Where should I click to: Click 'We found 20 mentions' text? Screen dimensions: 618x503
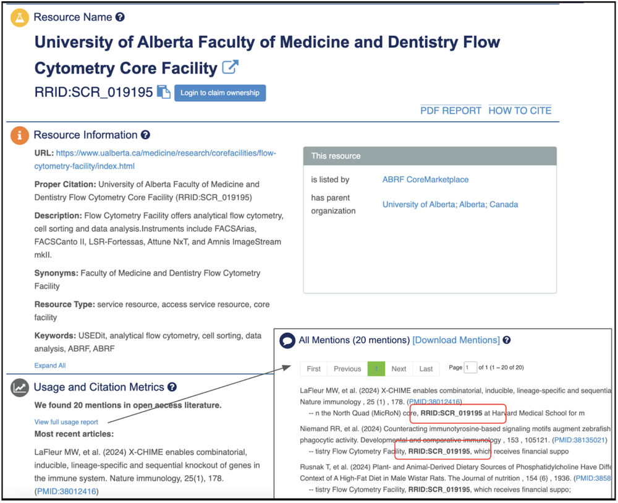click(128, 405)
